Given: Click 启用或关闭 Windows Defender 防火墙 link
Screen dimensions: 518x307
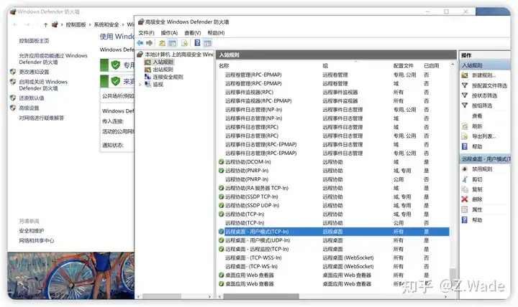Looking at the screenshot, I should (x=43, y=85).
